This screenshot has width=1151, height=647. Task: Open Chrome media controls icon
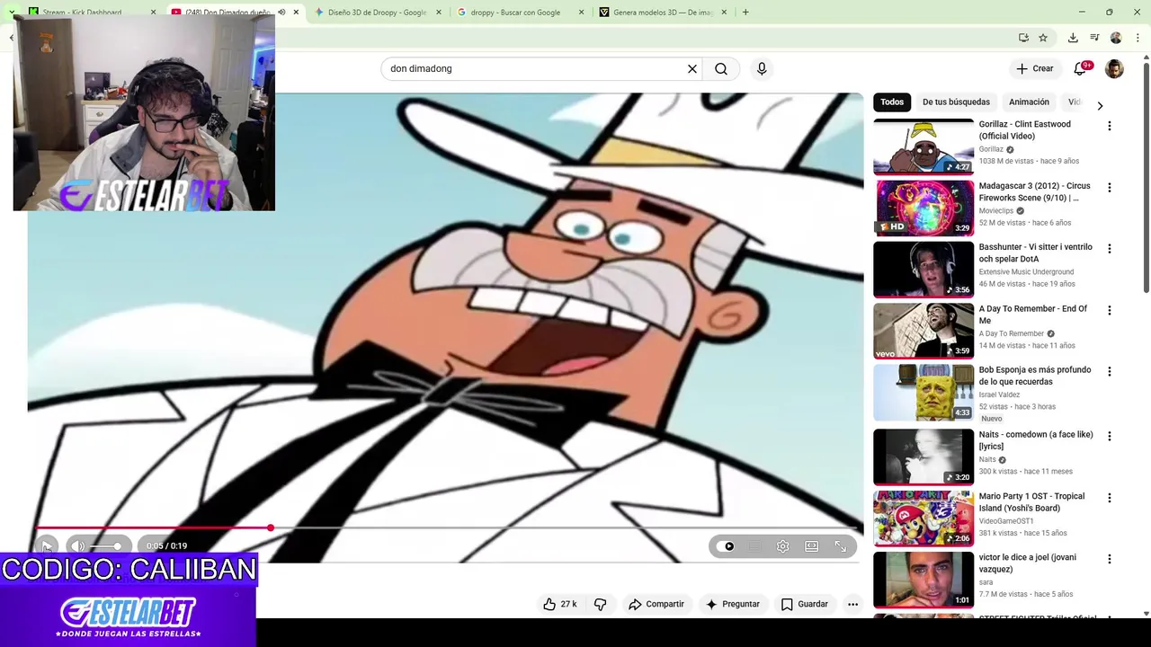tap(1094, 38)
